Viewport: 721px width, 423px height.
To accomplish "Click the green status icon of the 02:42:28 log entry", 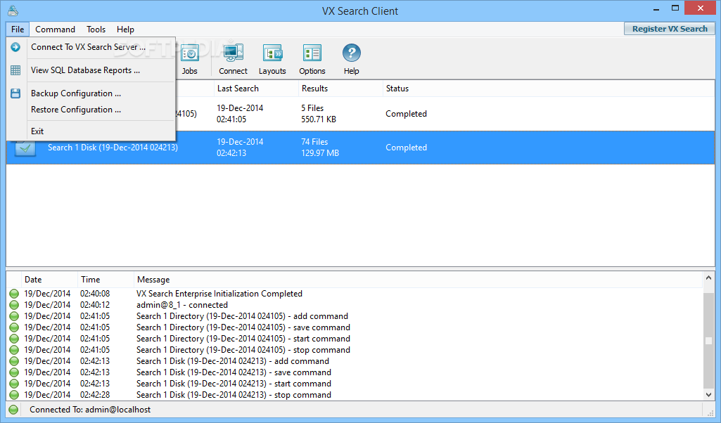I will pyautogui.click(x=14, y=395).
